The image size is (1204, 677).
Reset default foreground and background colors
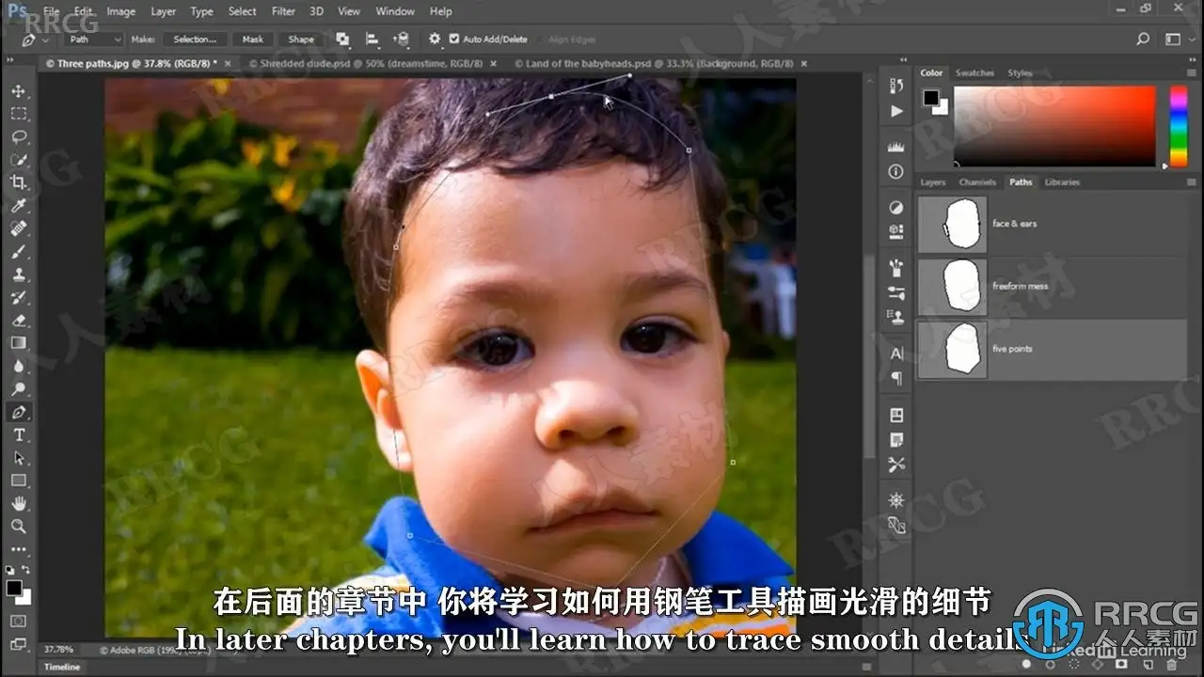(9, 570)
